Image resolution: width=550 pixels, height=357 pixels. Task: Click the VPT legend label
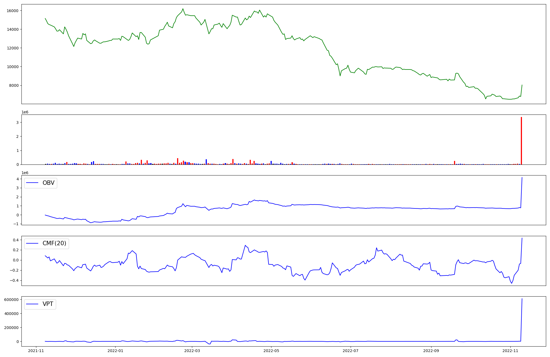coord(48,304)
